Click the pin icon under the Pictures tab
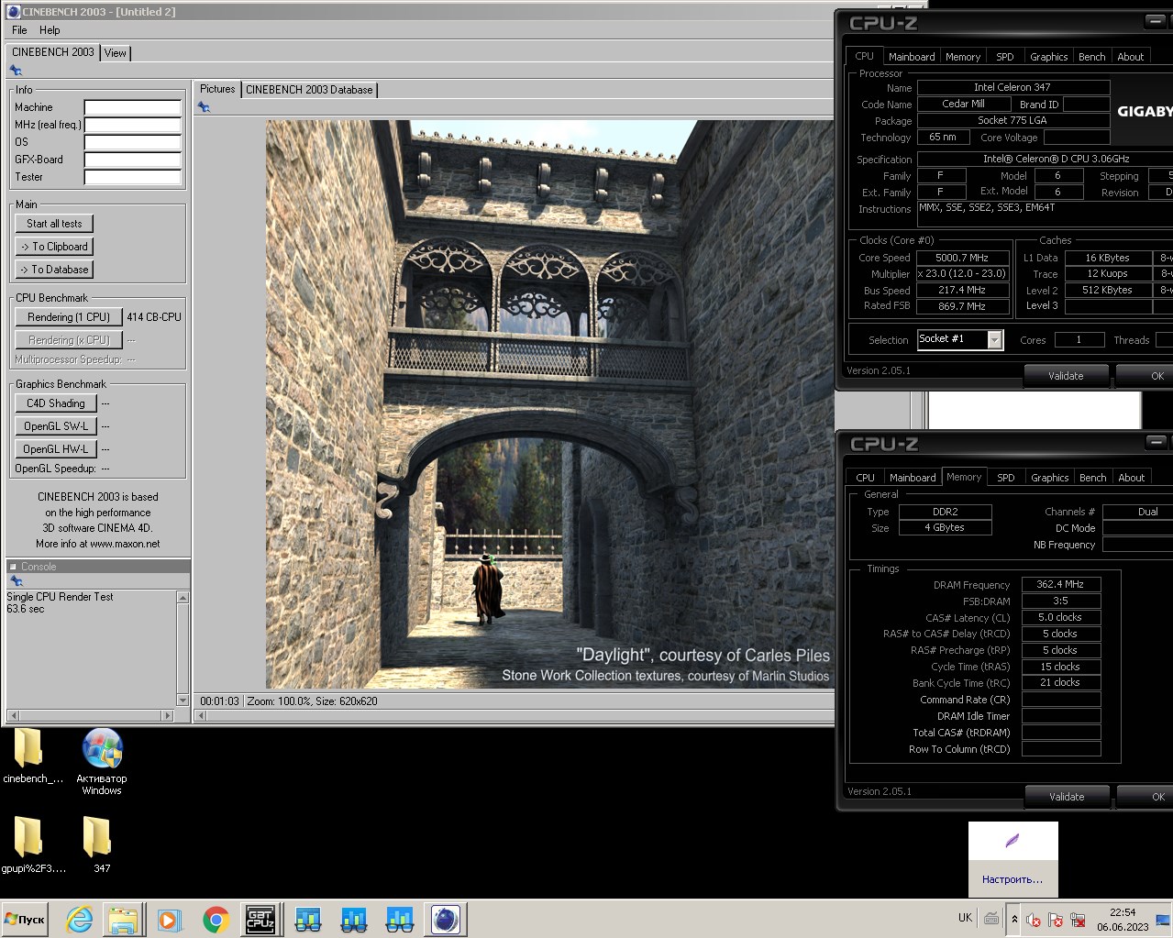Viewport: 1173px width, 938px height. (x=204, y=107)
